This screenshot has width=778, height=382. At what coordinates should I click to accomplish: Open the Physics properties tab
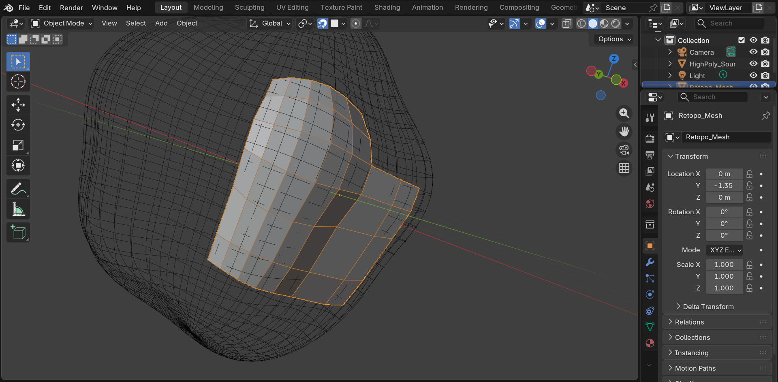click(650, 295)
